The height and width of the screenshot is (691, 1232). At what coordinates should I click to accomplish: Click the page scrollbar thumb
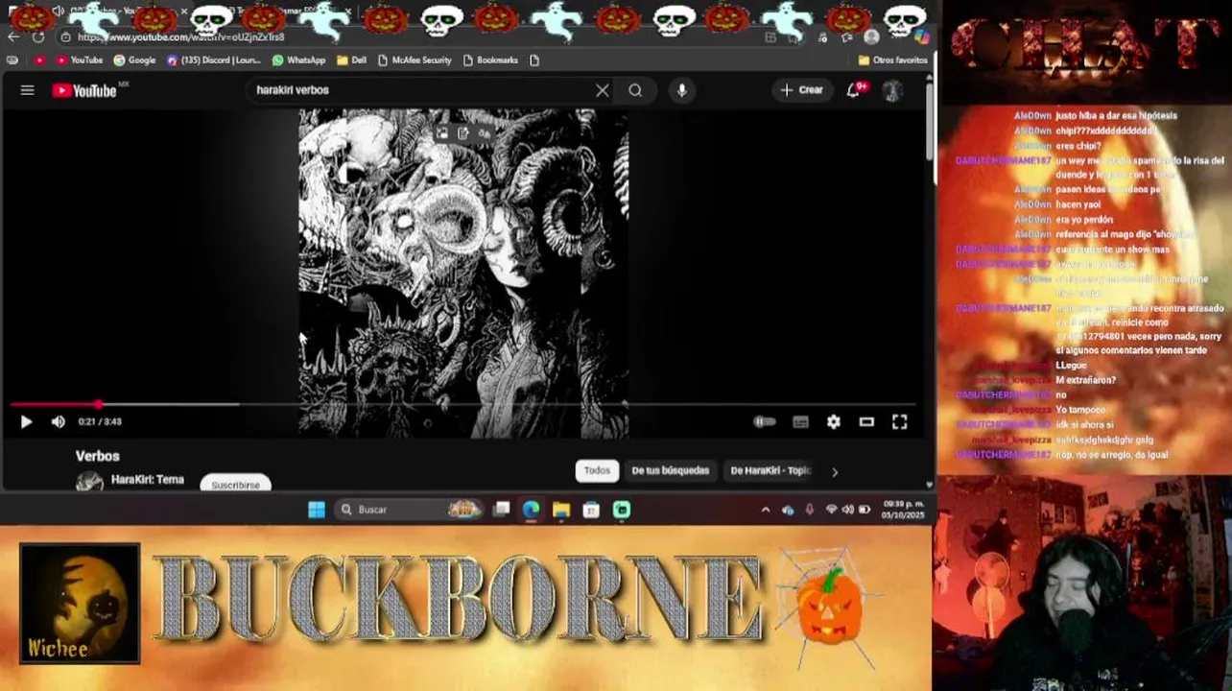(930, 123)
